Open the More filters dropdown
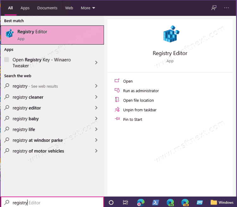 [x=88, y=8]
